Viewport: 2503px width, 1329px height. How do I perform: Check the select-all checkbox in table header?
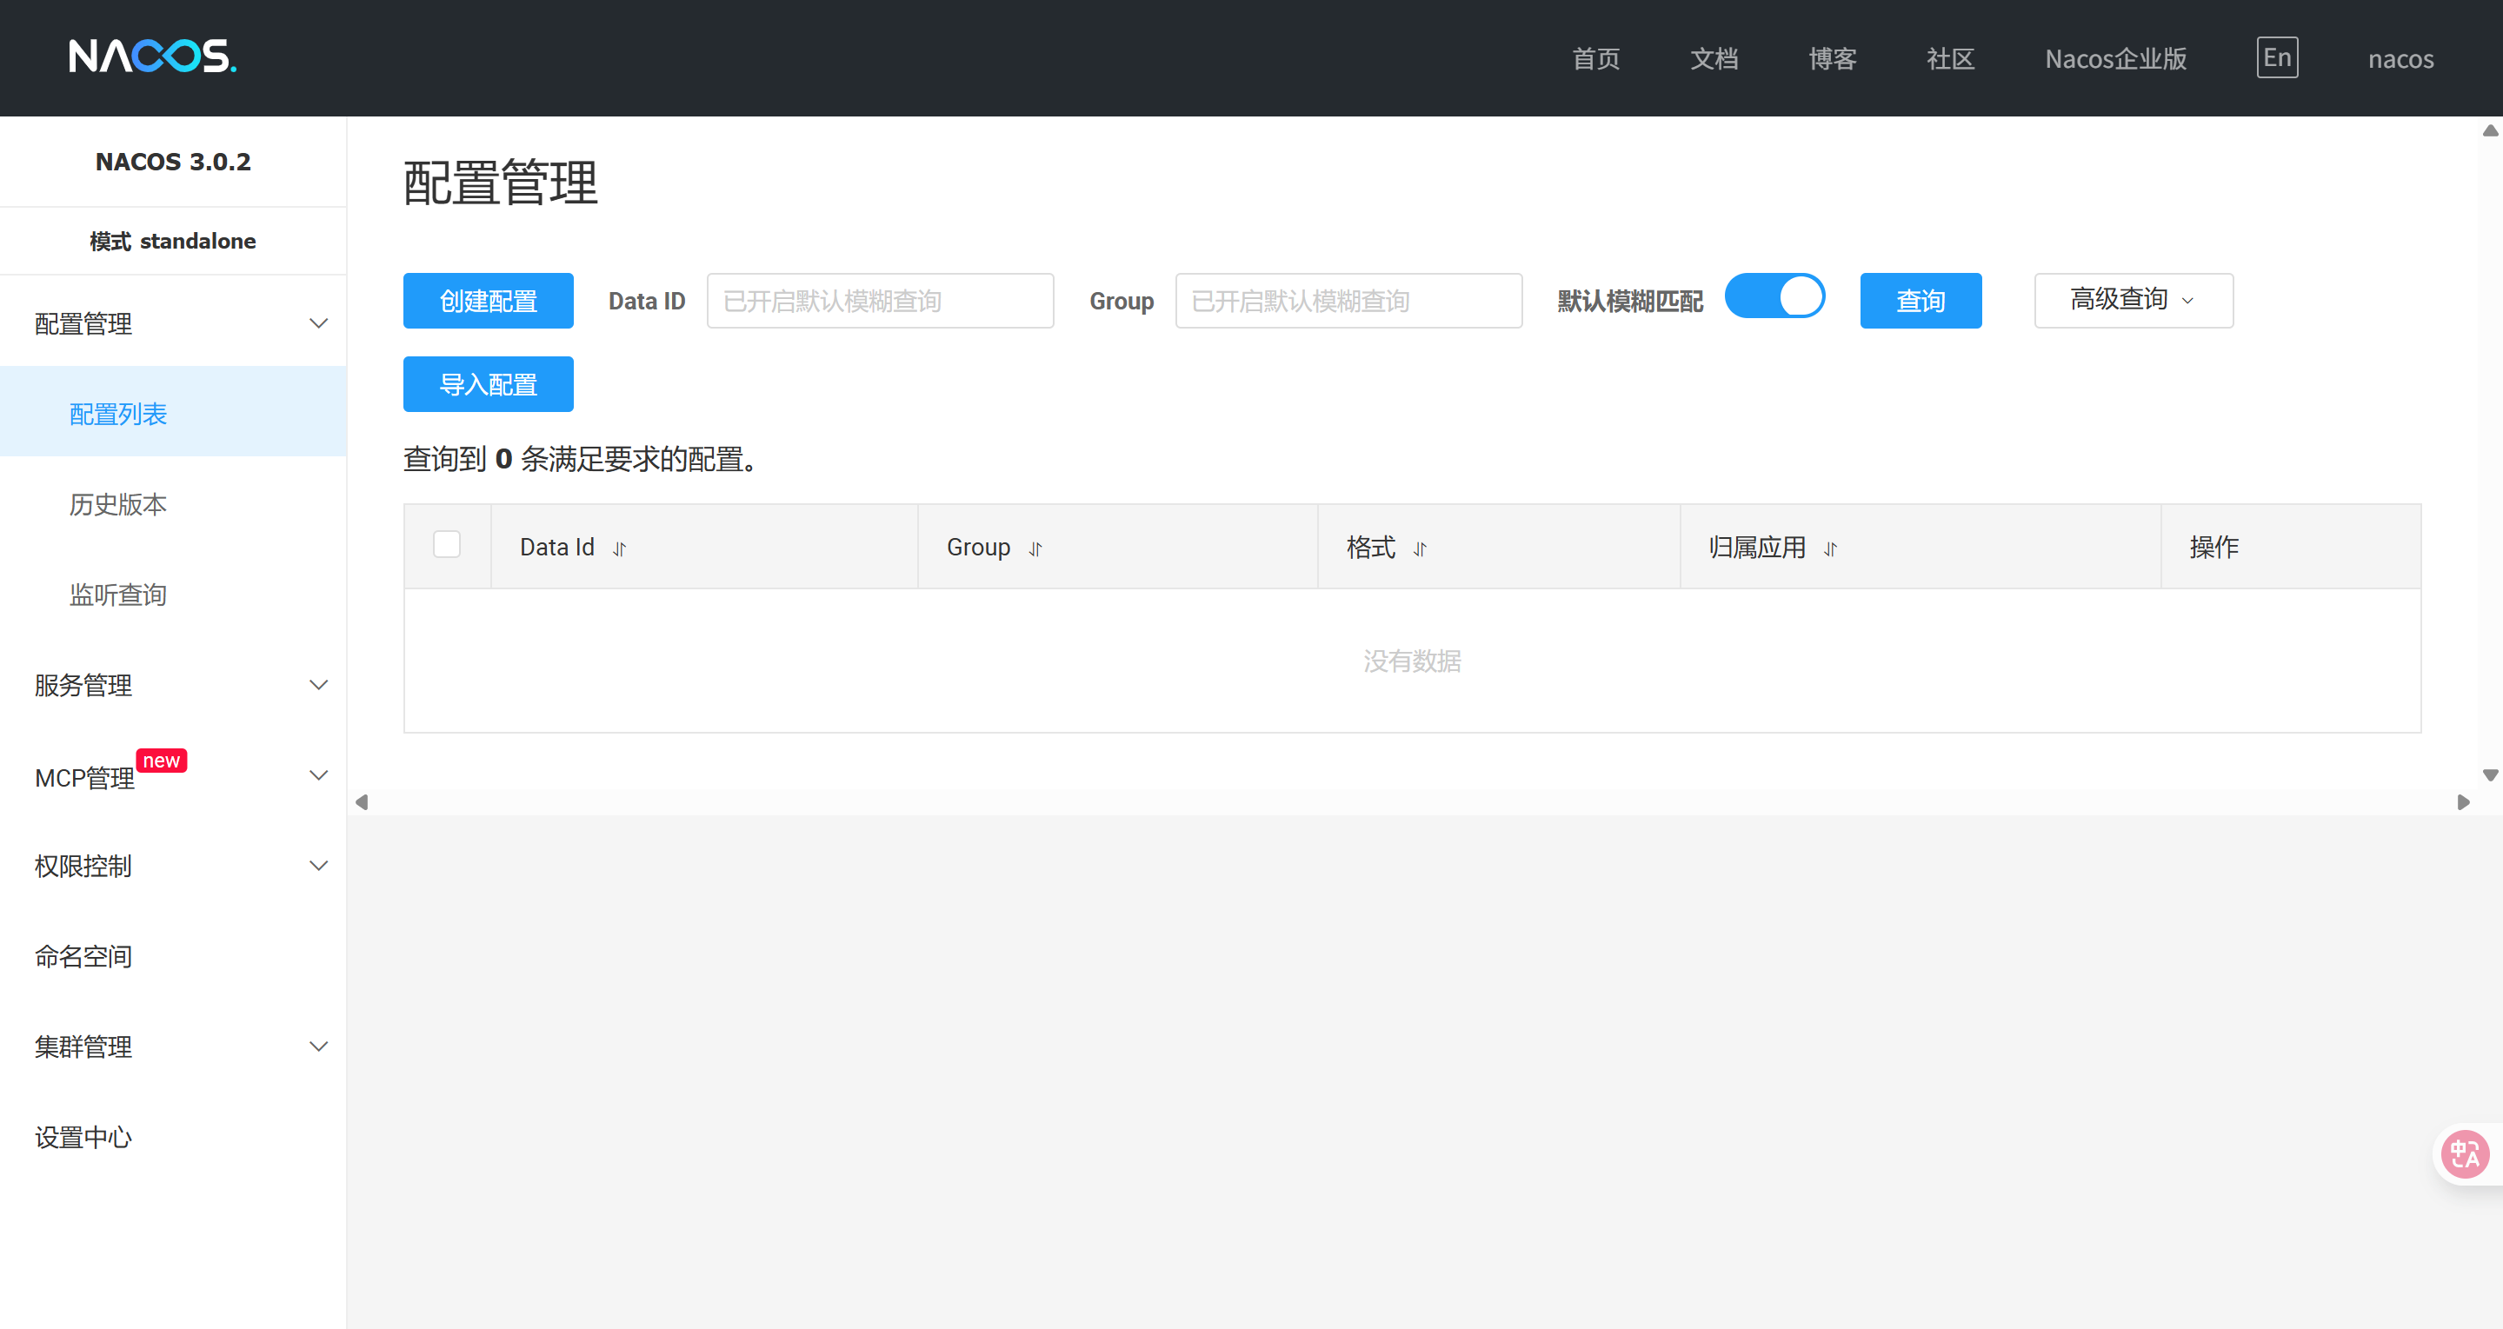click(x=447, y=544)
